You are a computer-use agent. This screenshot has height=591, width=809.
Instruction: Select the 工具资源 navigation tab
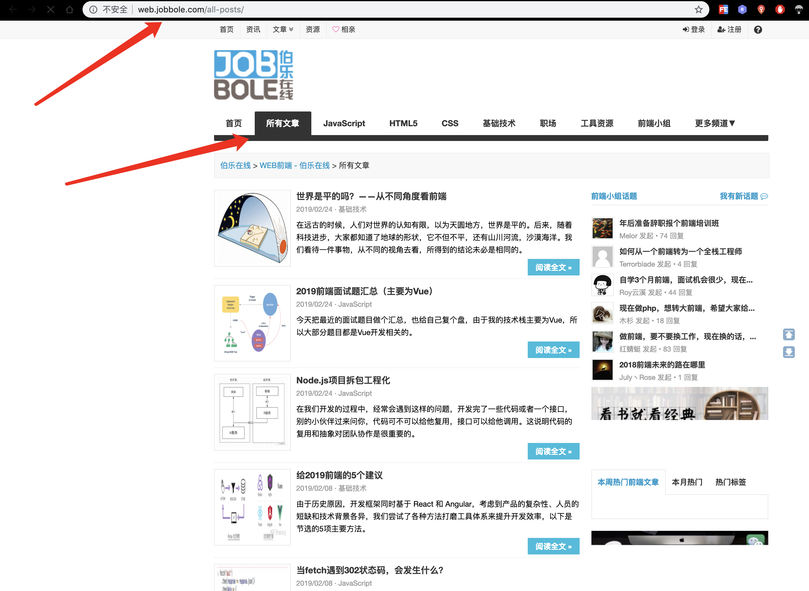point(597,124)
